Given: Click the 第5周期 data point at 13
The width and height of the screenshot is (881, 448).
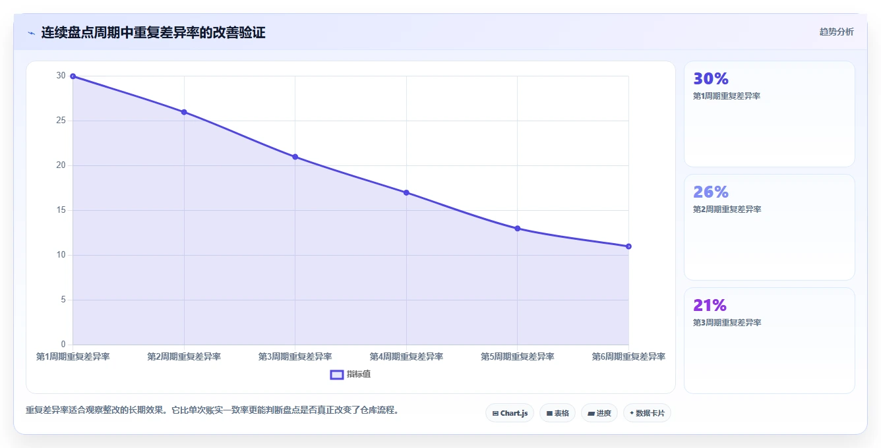Looking at the screenshot, I should click(518, 229).
